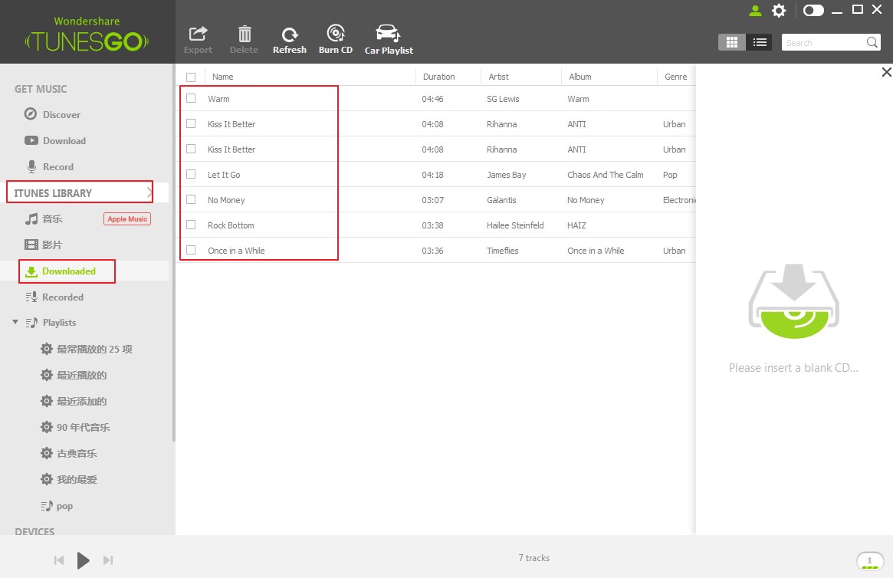Image resolution: width=893 pixels, height=578 pixels.
Task: Open the 90 年代音乐 playlist
Action: (74, 427)
